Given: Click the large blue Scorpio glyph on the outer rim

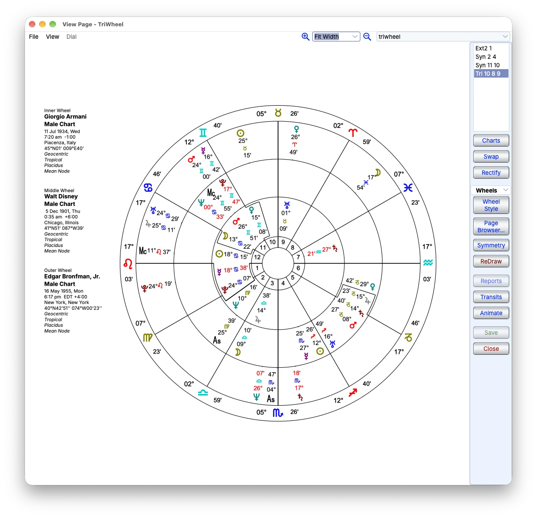Looking at the screenshot, I should click(x=278, y=413).
